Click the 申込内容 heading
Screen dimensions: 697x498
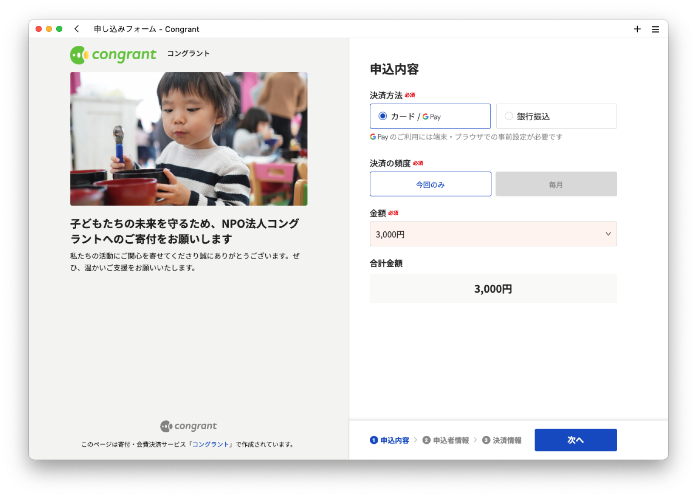(394, 69)
